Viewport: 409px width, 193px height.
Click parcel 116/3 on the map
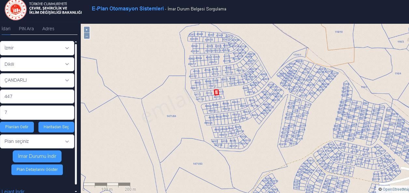(401, 42)
